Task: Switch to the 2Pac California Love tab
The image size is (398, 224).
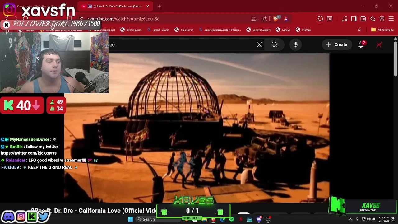Action: [115, 6]
